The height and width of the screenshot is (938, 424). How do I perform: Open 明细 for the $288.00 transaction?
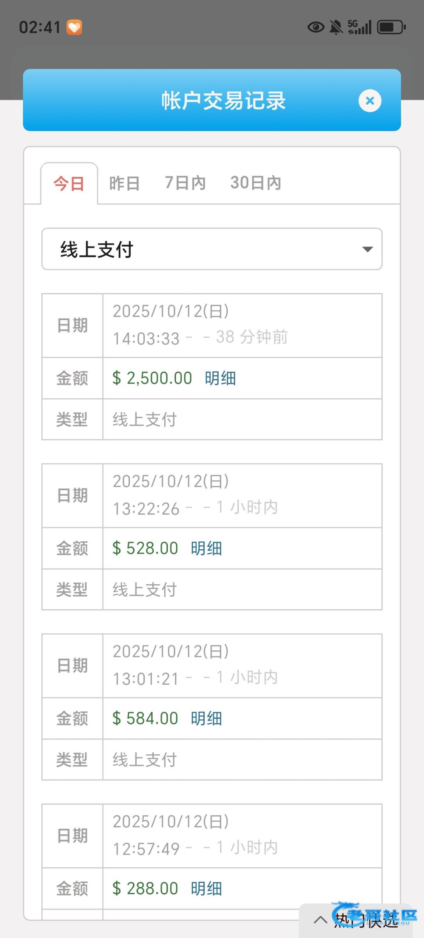point(206,888)
